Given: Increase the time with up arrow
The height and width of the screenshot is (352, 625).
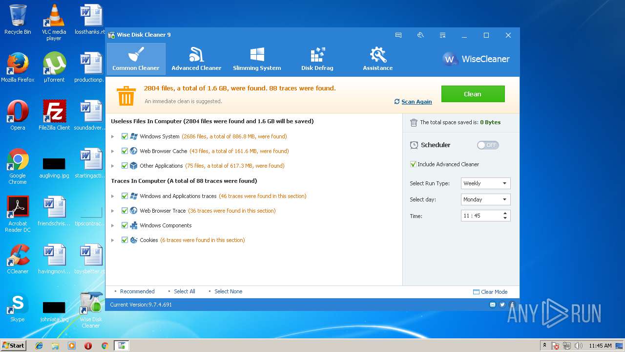Looking at the screenshot, I should [x=505, y=213].
